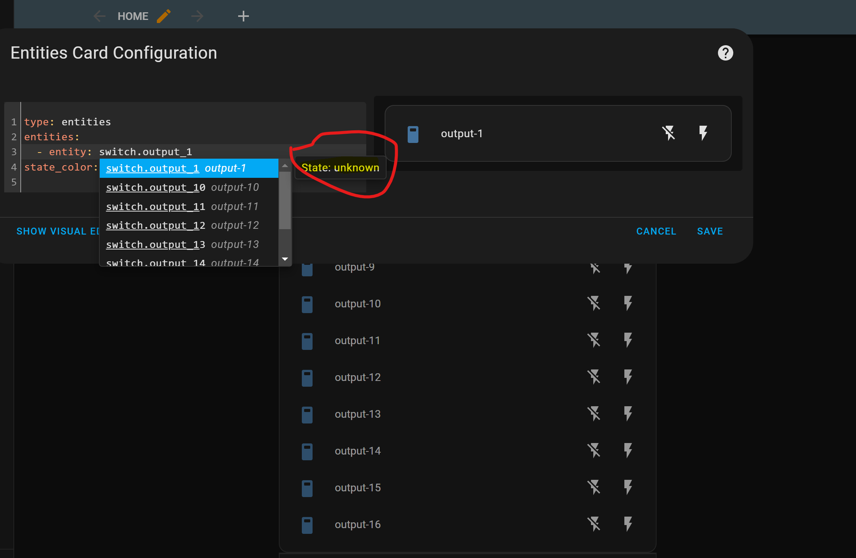
Task: Click the pencil edit icon beside HOME
Action: [164, 16]
